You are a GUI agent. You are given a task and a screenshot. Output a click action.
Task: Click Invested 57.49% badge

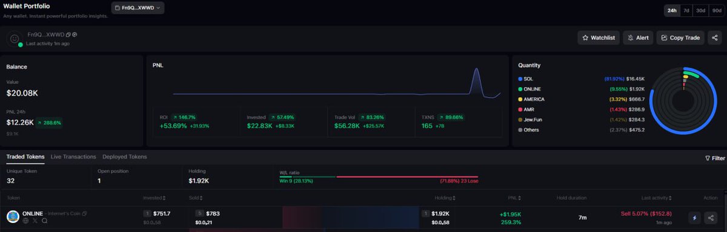282,117
